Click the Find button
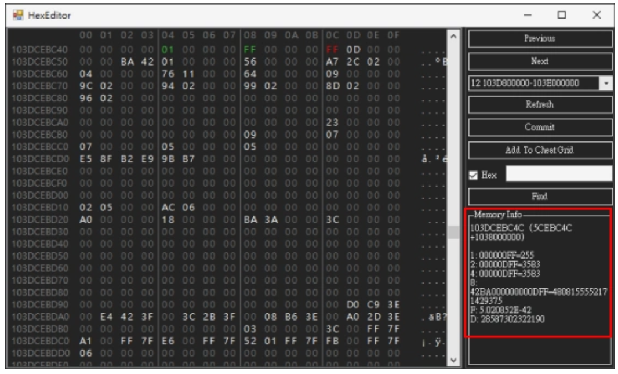 point(540,196)
